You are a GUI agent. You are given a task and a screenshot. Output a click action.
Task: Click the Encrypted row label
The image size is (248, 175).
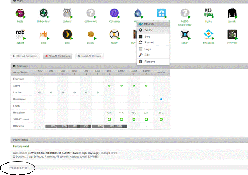[x=19, y=79]
